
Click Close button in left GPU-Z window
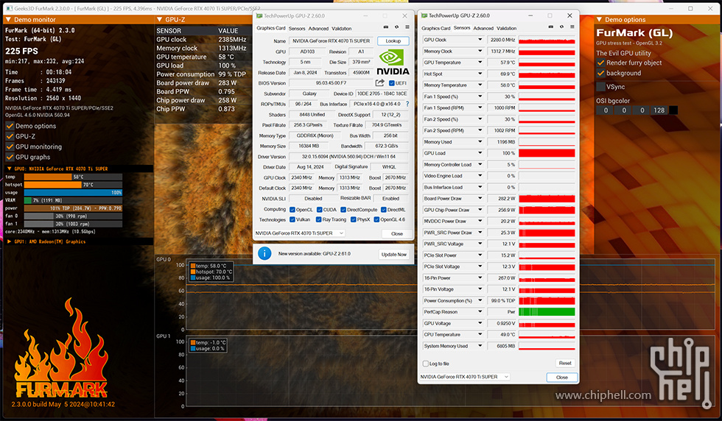(397, 234)
